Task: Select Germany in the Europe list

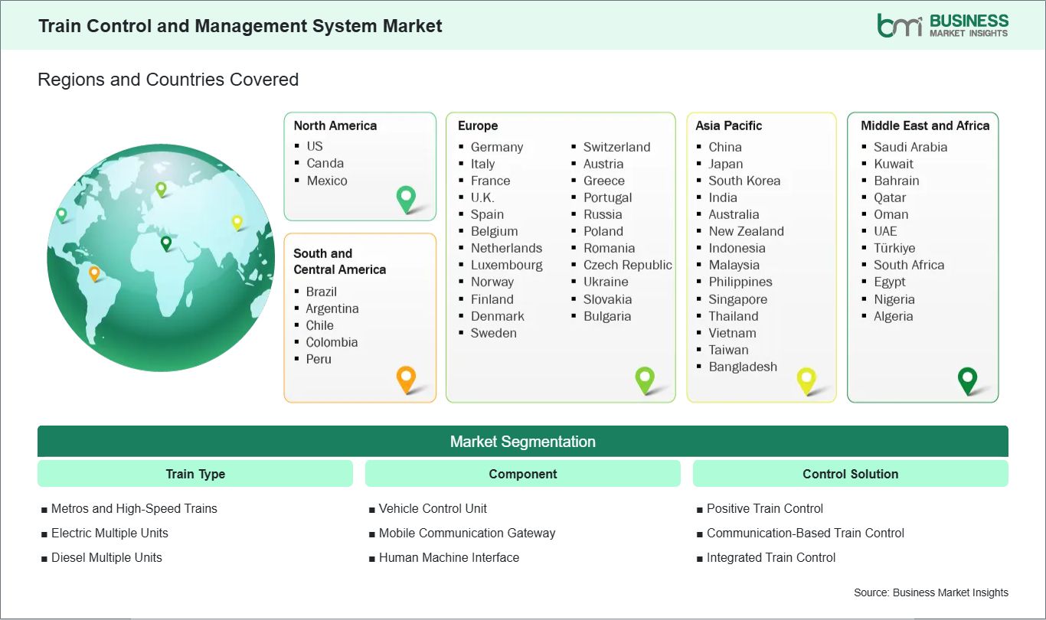Action: [496, 147]
